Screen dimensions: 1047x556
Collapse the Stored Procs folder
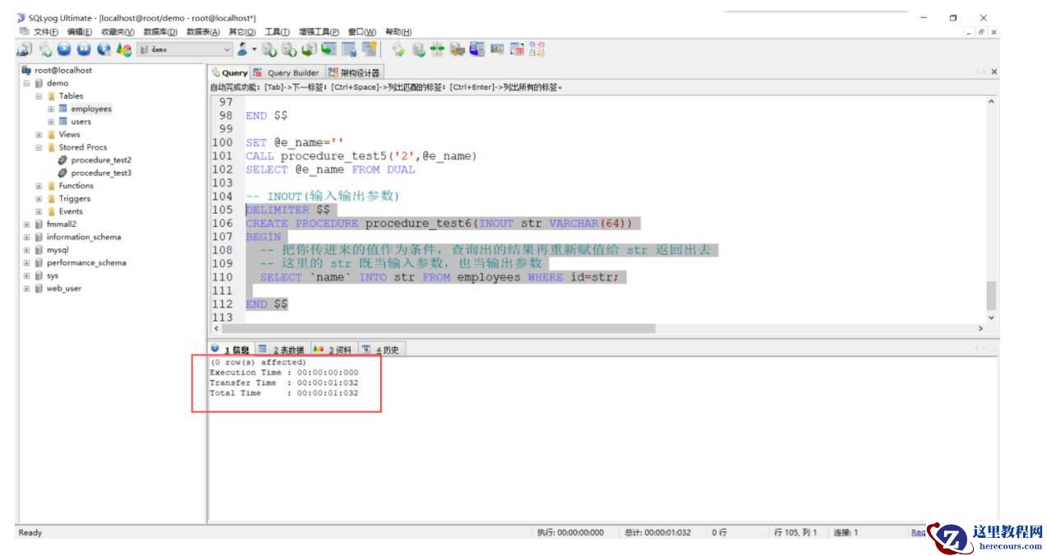tap(39, 147)
